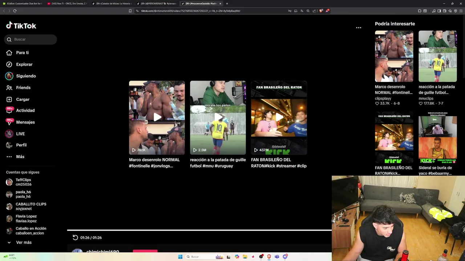Open the Friends page
Image resolution: width=465 pixels, height=261 pixels.
pos(18,87)
